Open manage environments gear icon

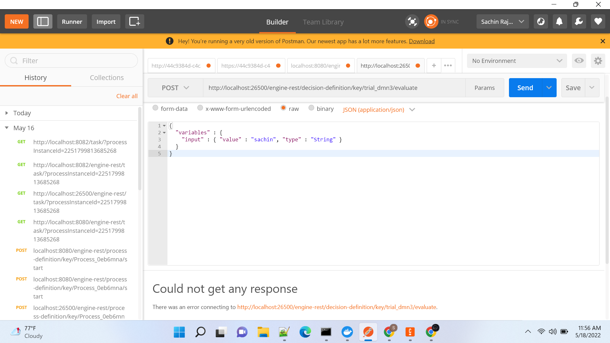(x=598, y=61)
